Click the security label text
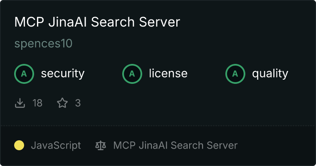Image resolution: width=316 pixels, height=166 pixels. pyautogui.click(x=63, y=73)
